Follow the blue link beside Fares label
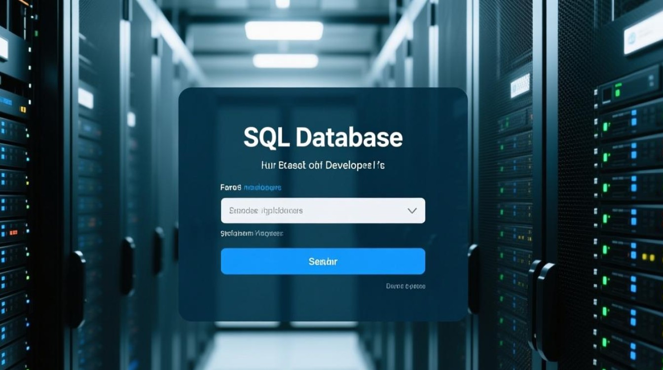 click(x=262, y=187)
